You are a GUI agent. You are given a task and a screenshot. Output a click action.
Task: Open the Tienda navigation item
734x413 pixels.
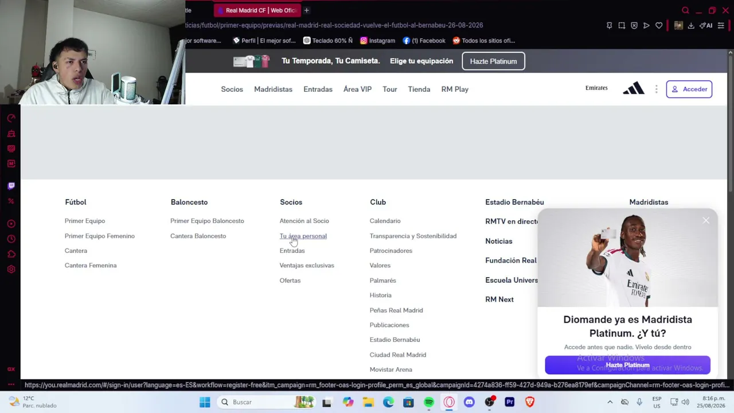419,89
